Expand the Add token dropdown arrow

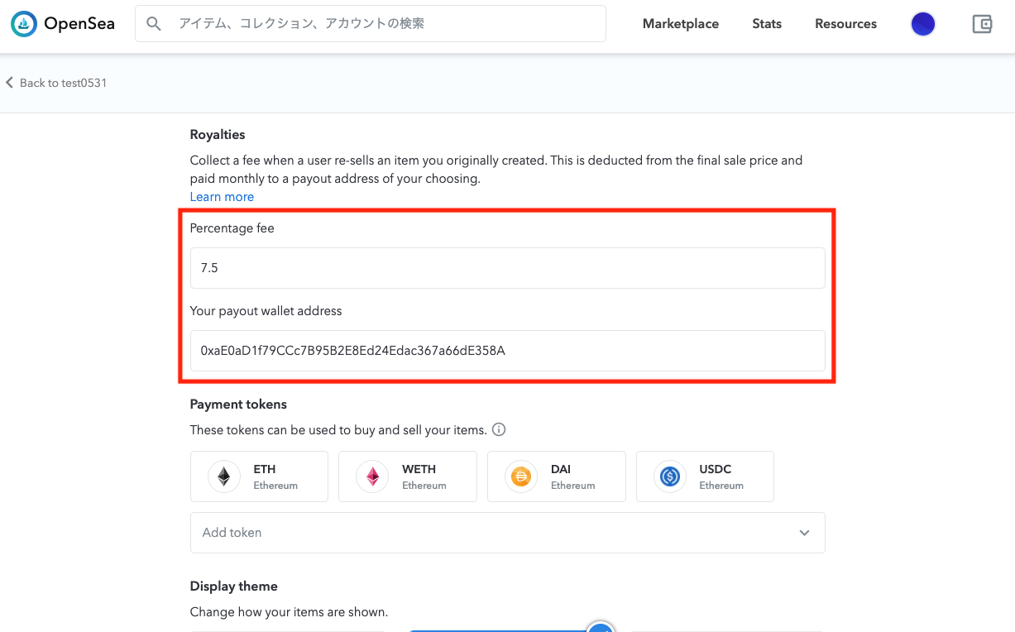[x=804, y=533]
